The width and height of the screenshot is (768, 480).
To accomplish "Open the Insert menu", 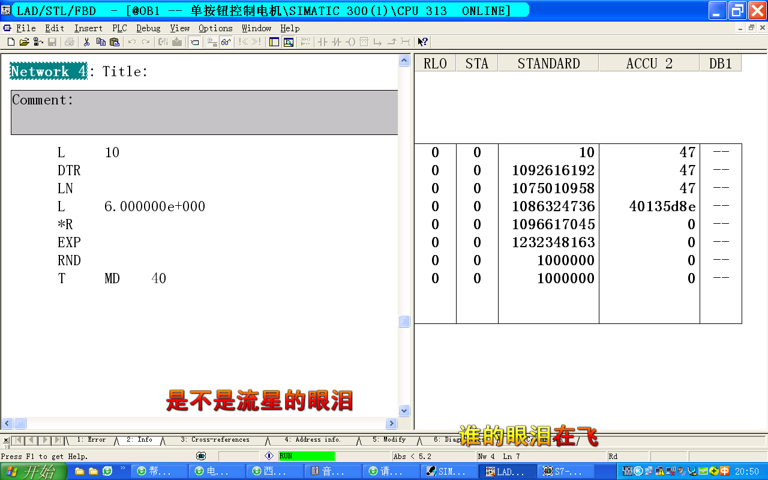I will (88, 28).
